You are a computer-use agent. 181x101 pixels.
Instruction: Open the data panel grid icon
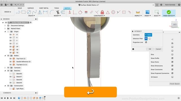[2, 5]
